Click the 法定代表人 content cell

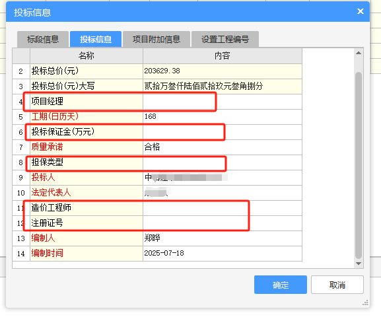point(223,193)
